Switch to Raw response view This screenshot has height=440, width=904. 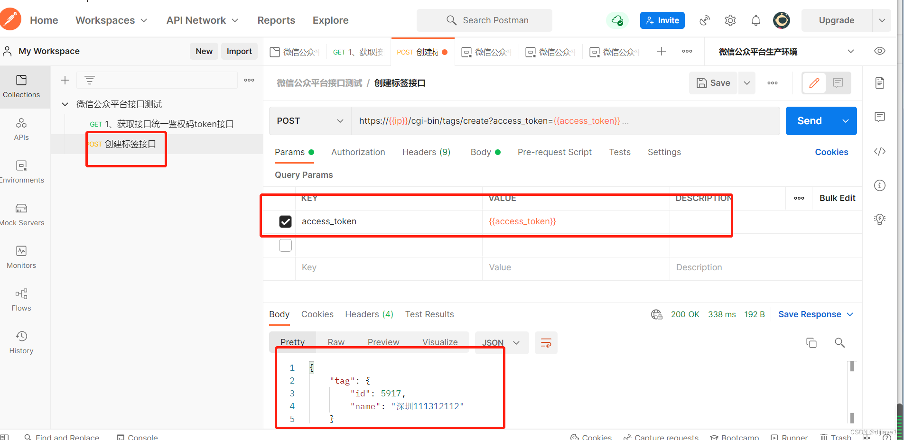[336, 342]
